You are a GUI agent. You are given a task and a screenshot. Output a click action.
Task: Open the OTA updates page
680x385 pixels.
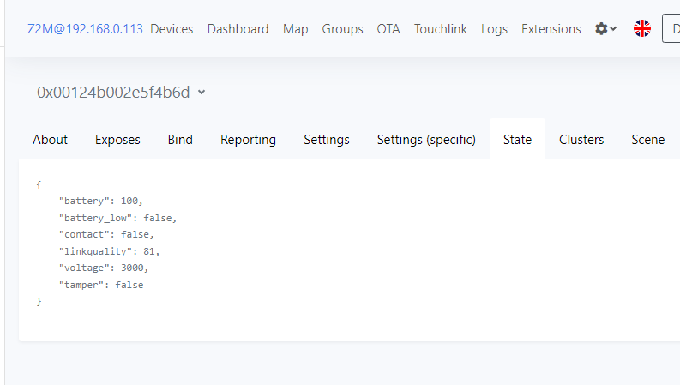(x=388, y=29)
